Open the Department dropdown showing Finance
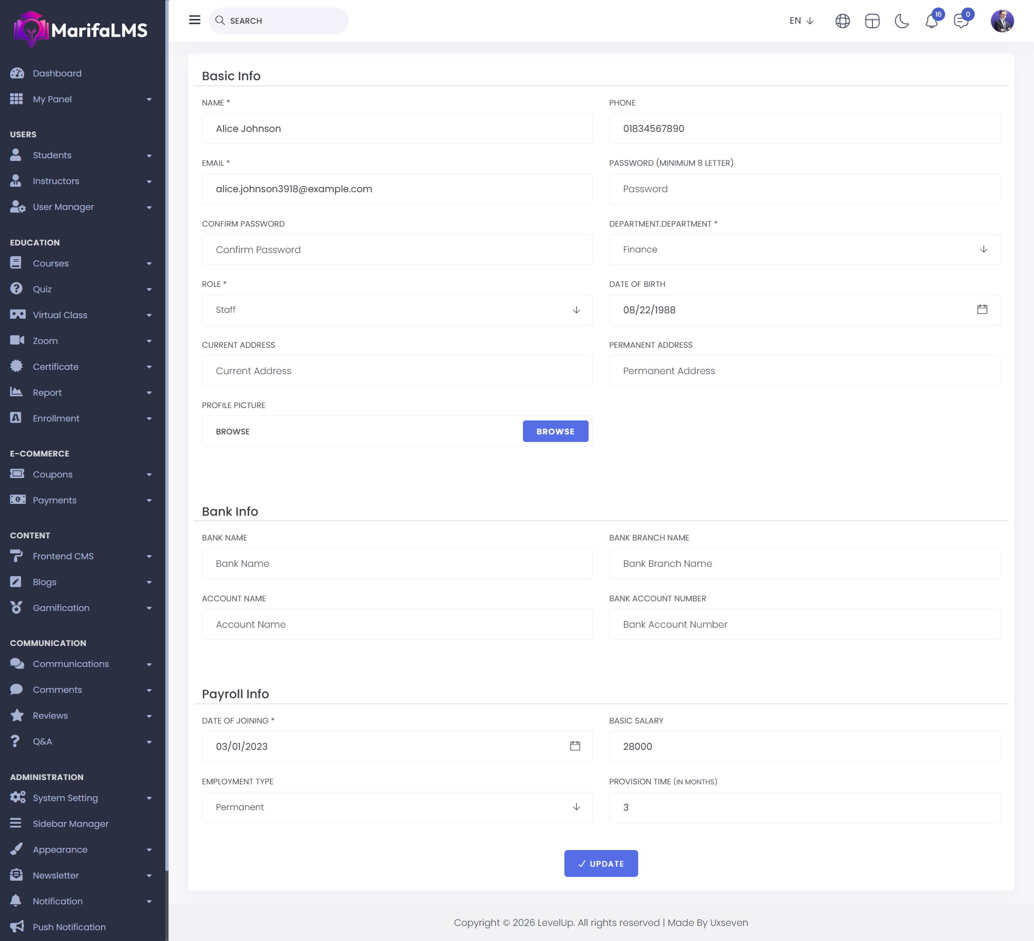The width and height of the screenshot is (1034, 941). pyautogui.click(x=804, y=249)
